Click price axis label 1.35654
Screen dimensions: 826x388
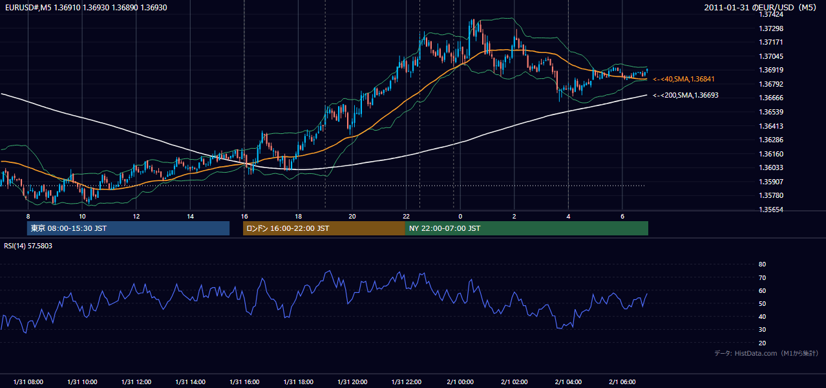coord(771,210)
